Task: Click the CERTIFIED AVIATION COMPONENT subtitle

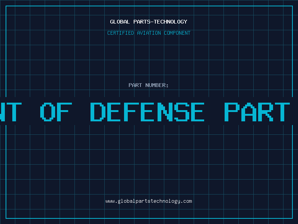Action: tap(149, 33)
